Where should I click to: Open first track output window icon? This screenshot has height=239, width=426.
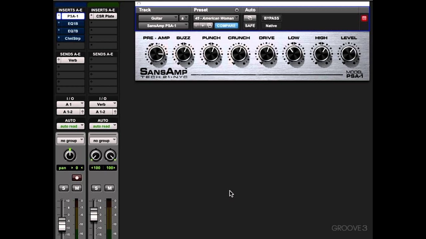pyautogui.click(x=82, y=112)
